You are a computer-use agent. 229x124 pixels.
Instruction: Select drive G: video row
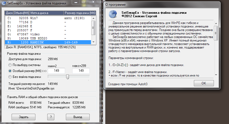pos(48,34)
